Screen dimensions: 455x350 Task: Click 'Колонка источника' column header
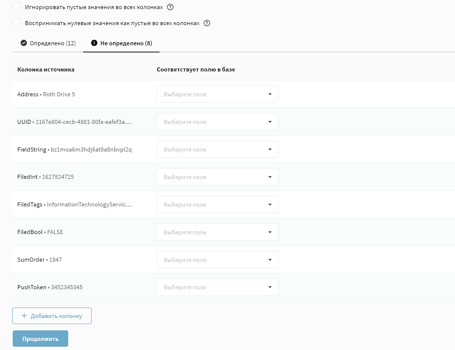[x=46, y=70]
